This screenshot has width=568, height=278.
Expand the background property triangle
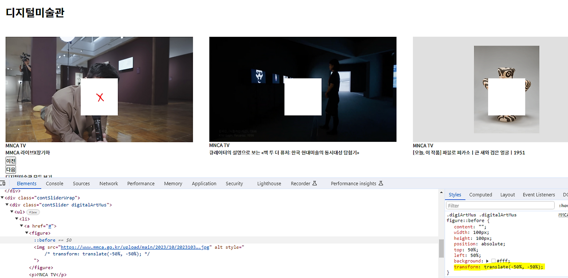pyautogui.click(x=488, y=261)
